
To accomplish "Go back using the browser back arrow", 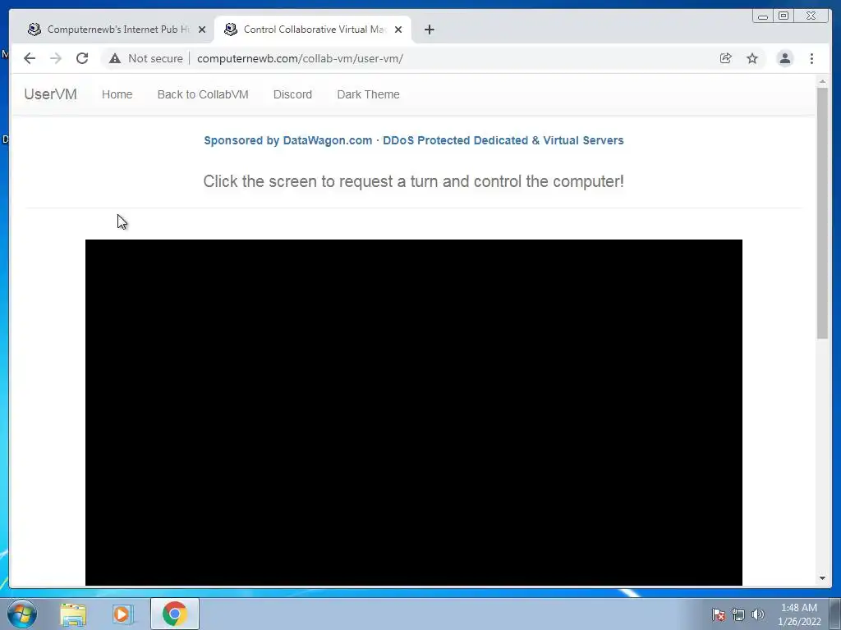I will 30,58.
